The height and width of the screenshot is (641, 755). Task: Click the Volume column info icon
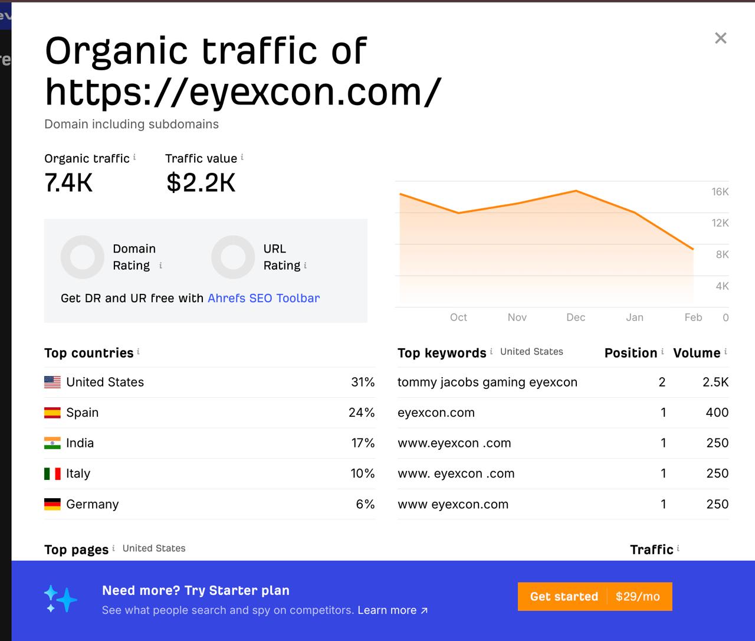(x=726, y=352)
